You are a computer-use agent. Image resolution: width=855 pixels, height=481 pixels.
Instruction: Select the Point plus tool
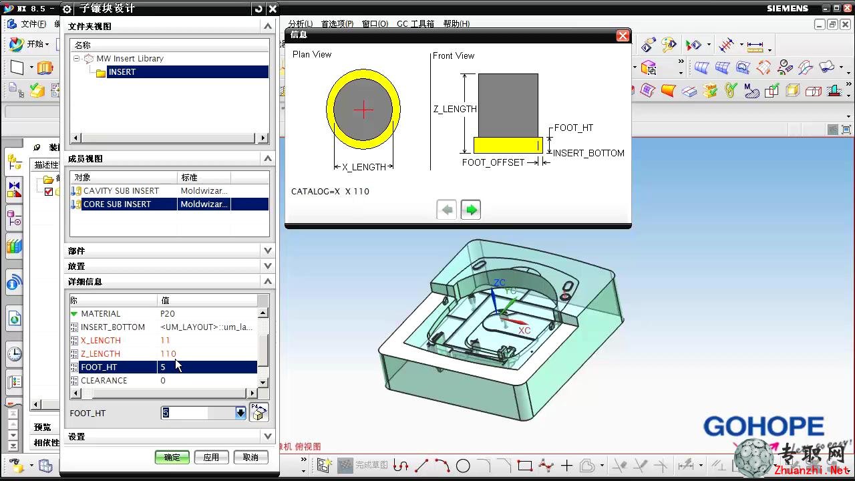pos(566,466)
